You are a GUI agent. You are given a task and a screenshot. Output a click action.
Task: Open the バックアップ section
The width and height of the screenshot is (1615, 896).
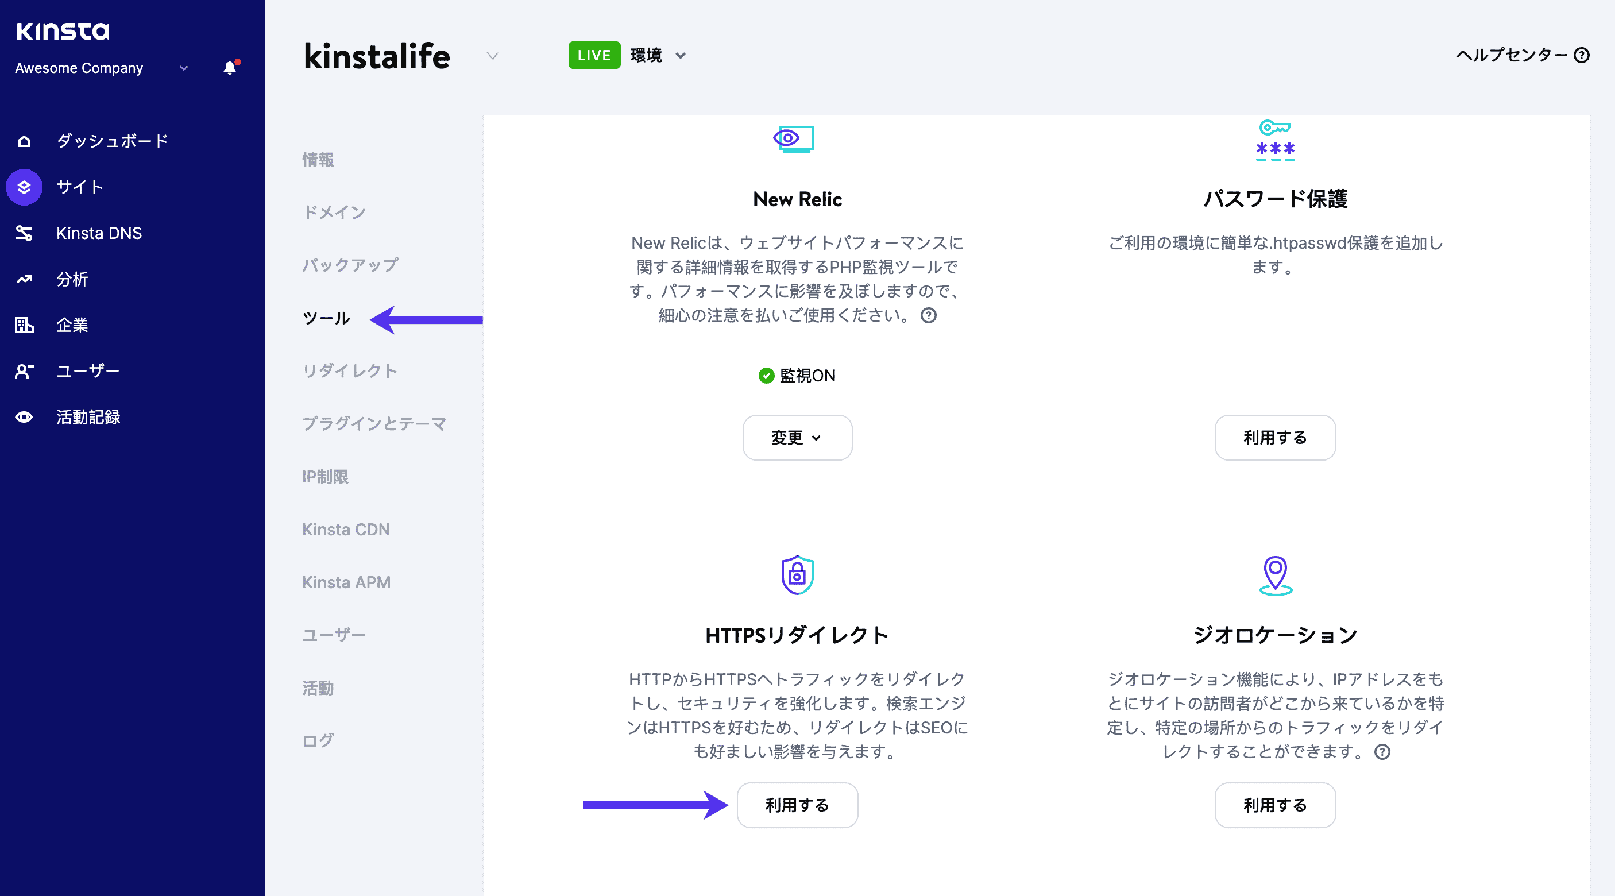click(x=350, y=265)
